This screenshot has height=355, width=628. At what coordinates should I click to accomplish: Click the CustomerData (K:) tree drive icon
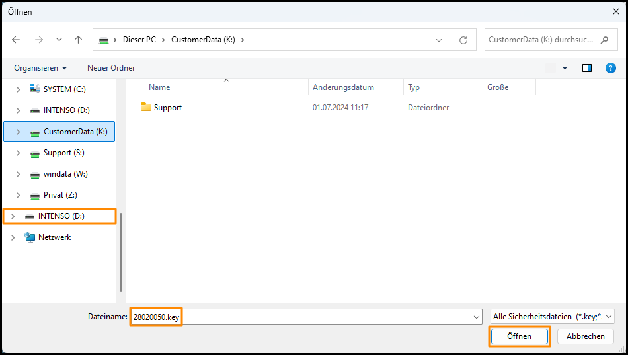pos(35,132)
